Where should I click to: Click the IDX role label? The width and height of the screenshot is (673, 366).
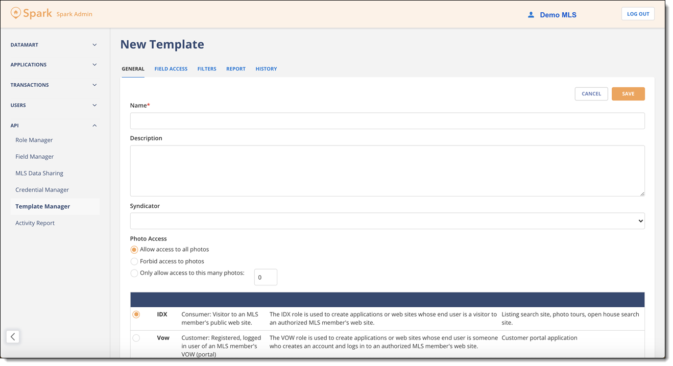coord(162,314)
